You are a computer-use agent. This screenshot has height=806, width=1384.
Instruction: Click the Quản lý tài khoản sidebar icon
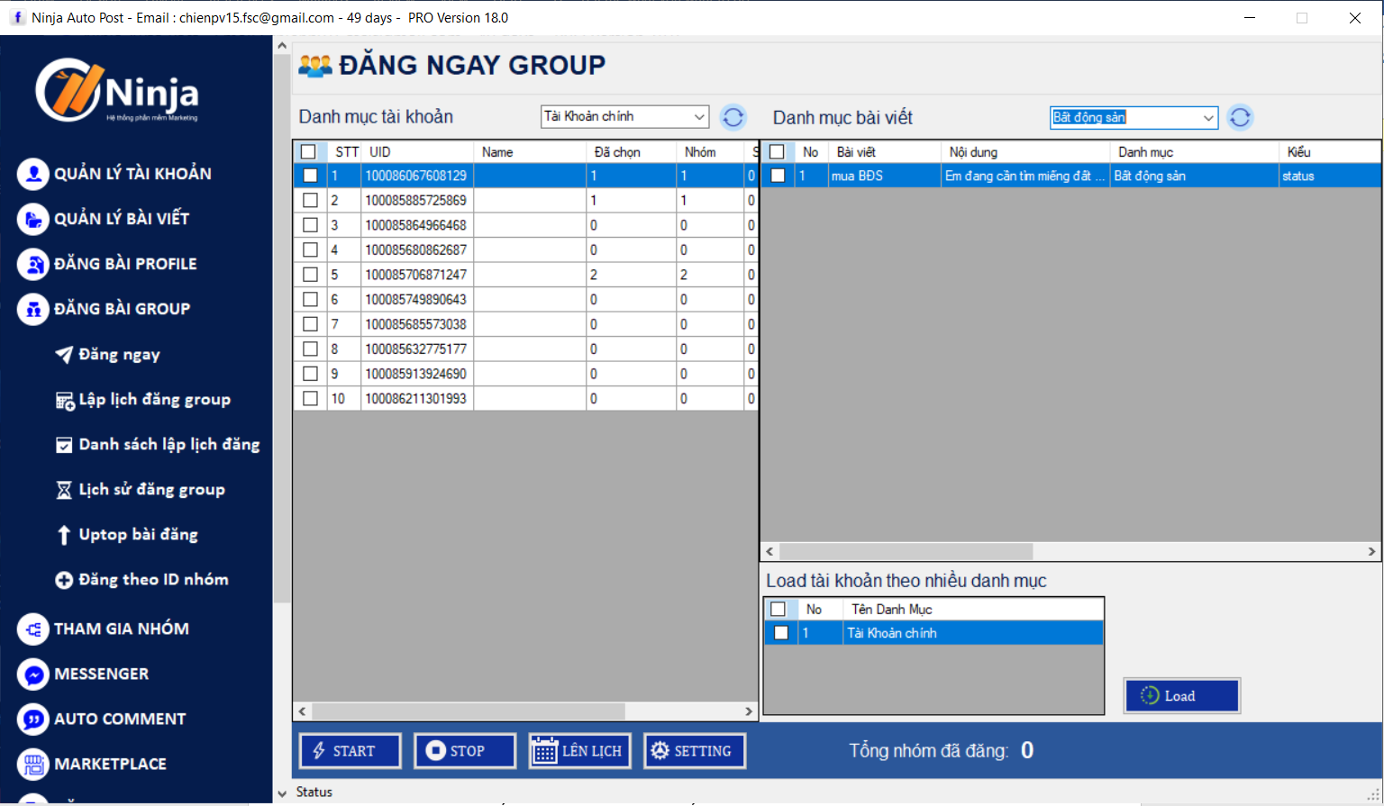(33, 174)
